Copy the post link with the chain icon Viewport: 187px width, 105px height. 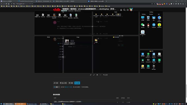[x=91, y=75]
